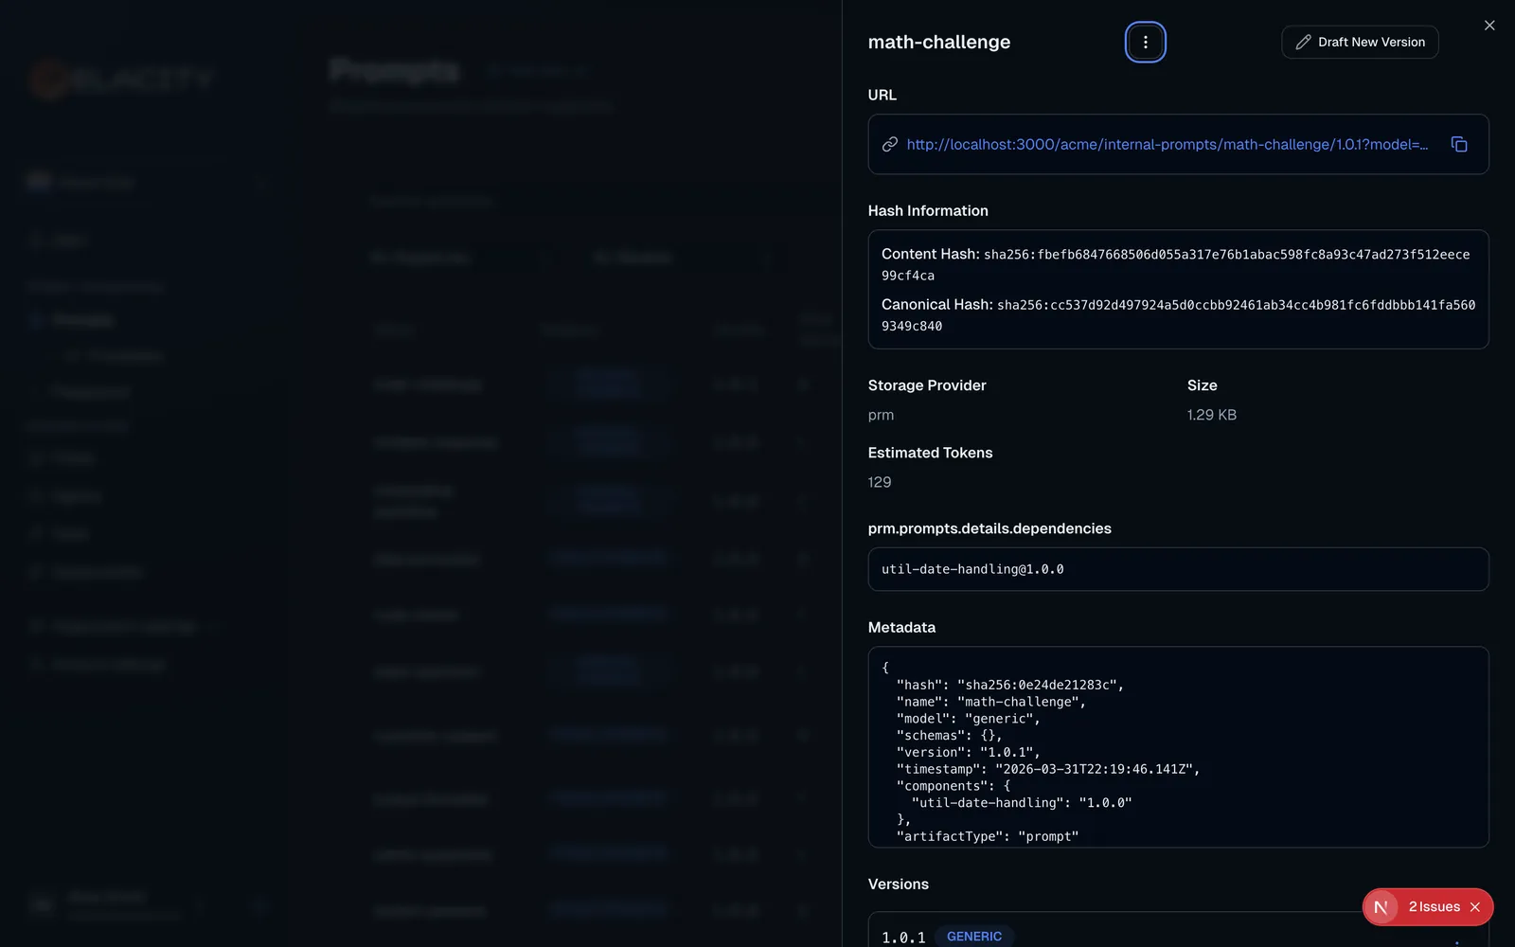Click the timestamp line in Metadata JSON
Image resolution: width=1515 pixels, height=947 pixels.
click(1048, 769)
